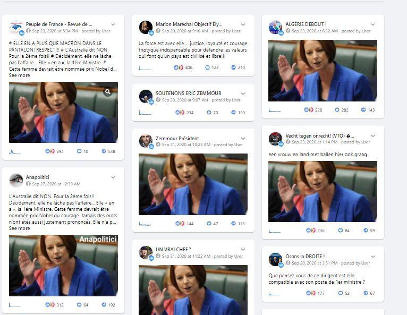Click See more on Peuple de France post

pyautogui.click(x=20, y=75)
